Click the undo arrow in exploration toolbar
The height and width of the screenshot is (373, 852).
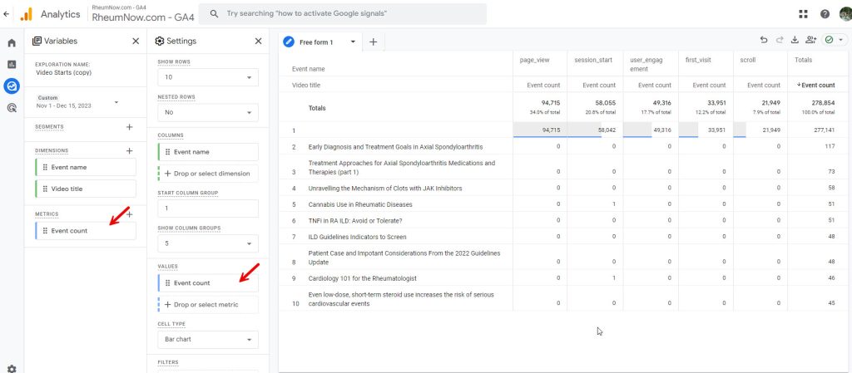[x=764, y=40]
